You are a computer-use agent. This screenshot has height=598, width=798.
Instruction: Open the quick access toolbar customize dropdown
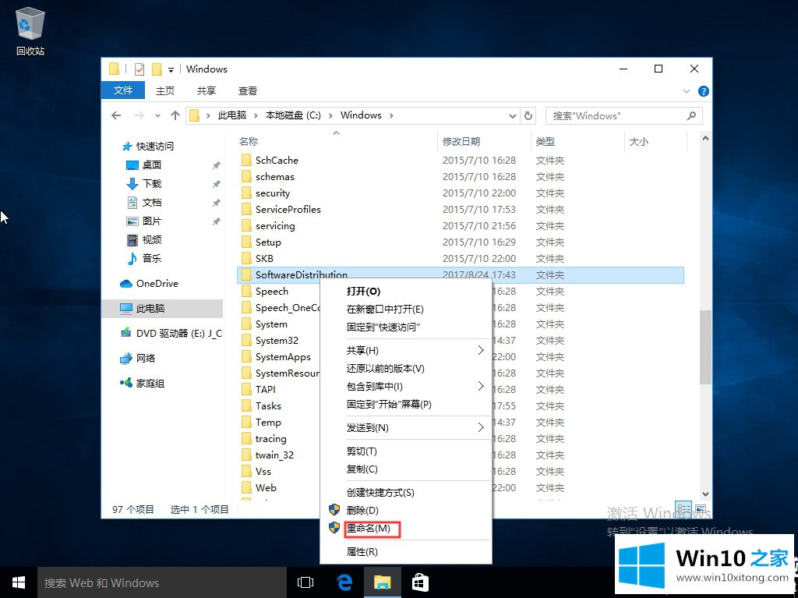(171, 69)
